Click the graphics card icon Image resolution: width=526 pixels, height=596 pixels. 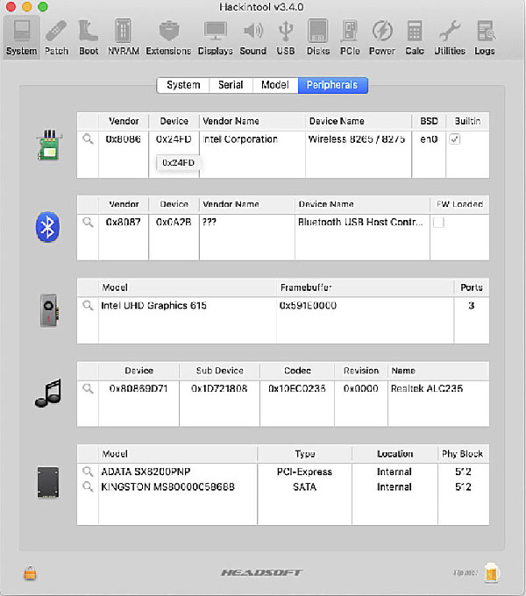click(x=49, y=310)
